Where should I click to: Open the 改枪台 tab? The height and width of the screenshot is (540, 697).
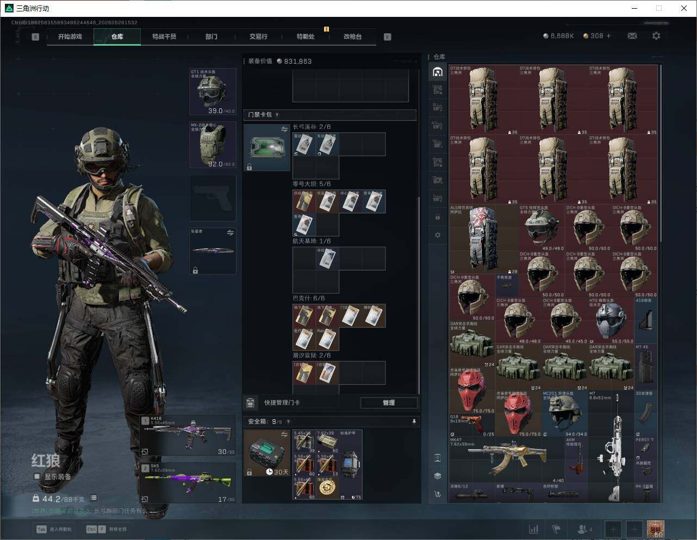click(x=352, y=36)
